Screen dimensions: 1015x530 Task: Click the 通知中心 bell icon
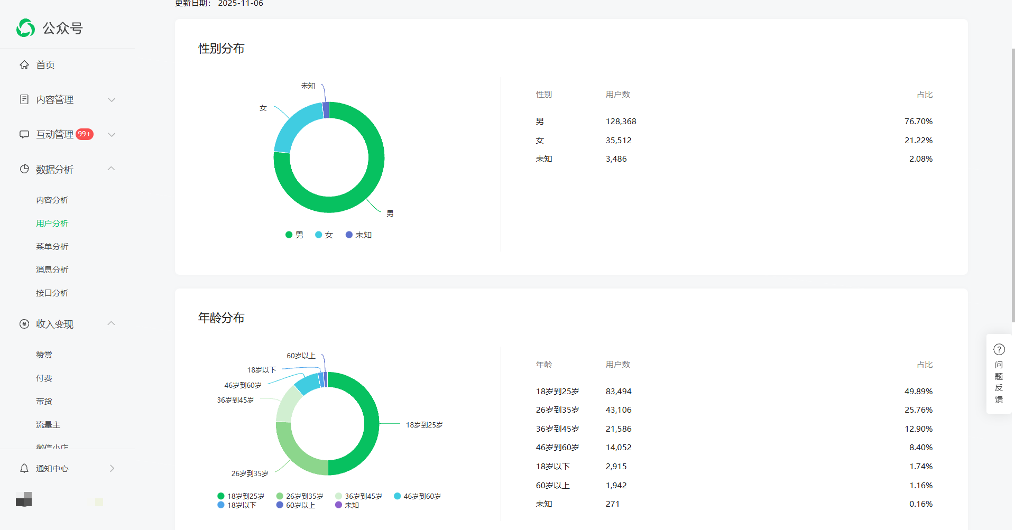tap(24, 468)
